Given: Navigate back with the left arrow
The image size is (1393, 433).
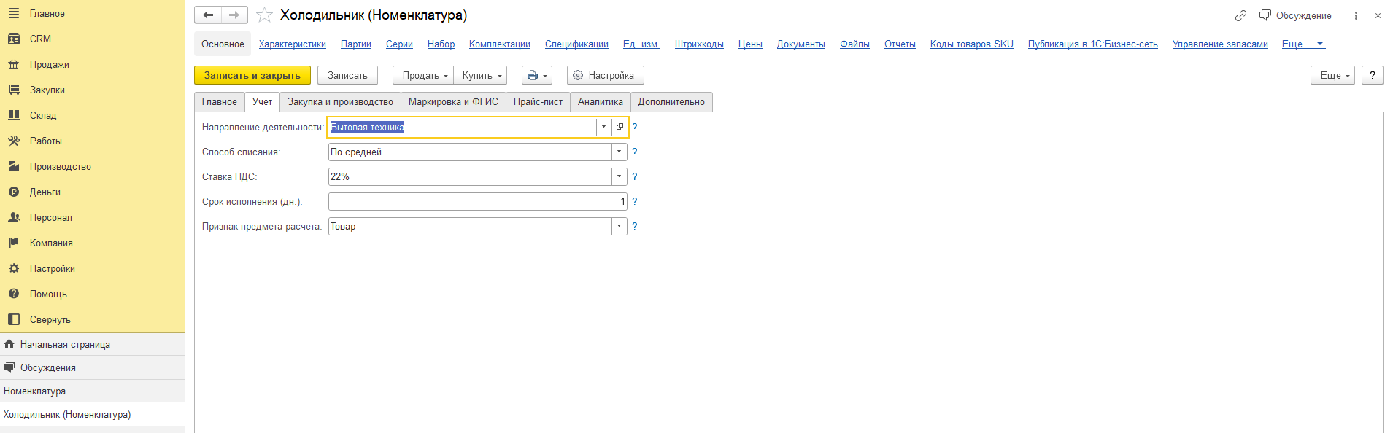Looking at the screenshot, I should [x=208, y=15].
